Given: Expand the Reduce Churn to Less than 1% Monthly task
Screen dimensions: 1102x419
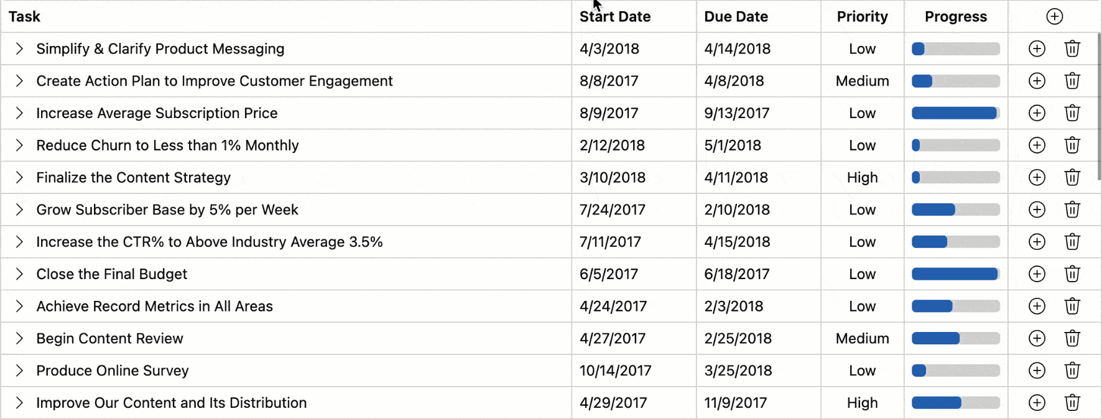Looking at the screenshot, I should tap(19, 145).
